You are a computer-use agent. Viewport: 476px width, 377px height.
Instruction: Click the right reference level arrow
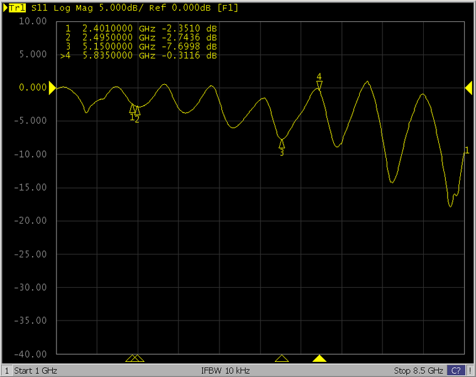[x=468, y=89]
